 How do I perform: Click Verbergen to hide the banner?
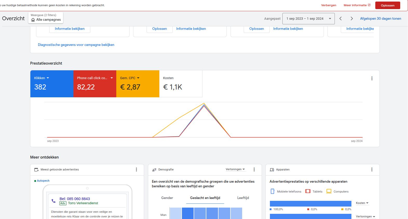coord(329,5)
